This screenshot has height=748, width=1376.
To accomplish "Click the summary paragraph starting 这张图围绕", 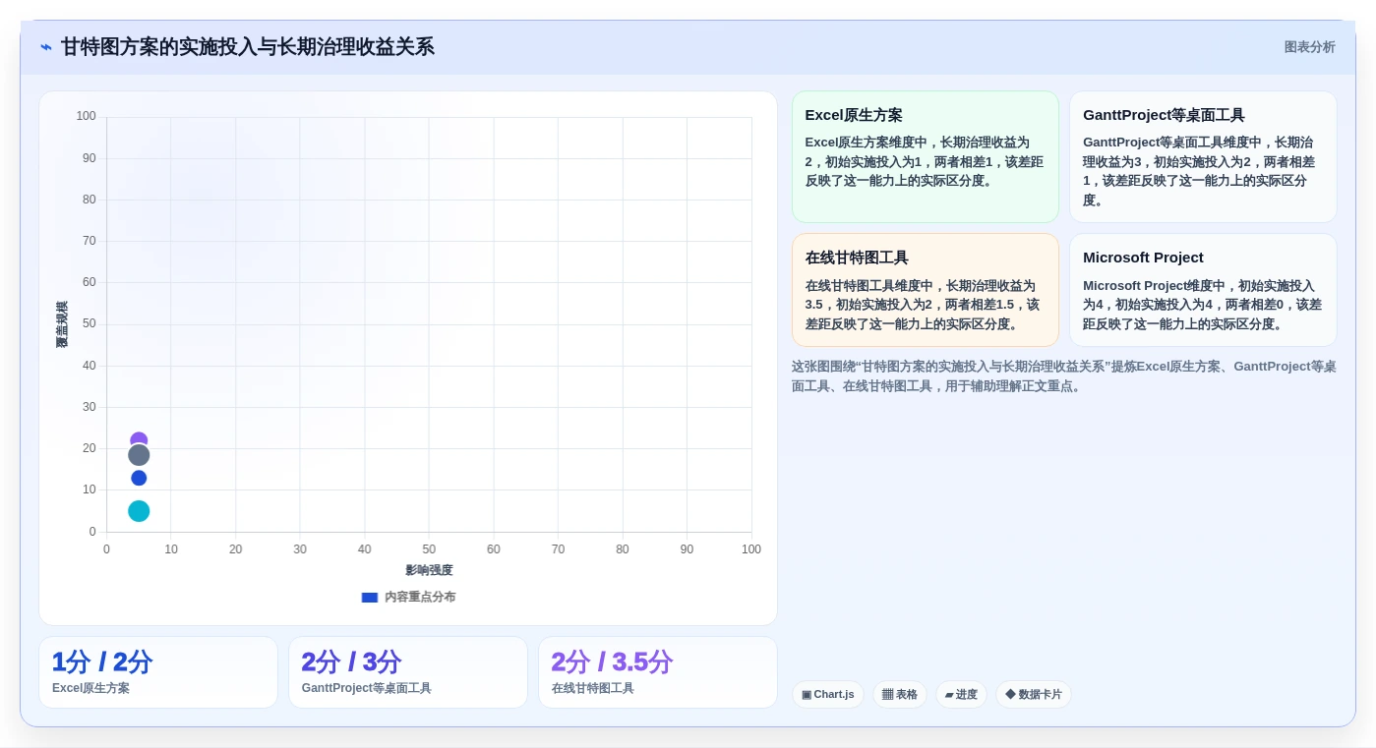I will click(1063, 376).
